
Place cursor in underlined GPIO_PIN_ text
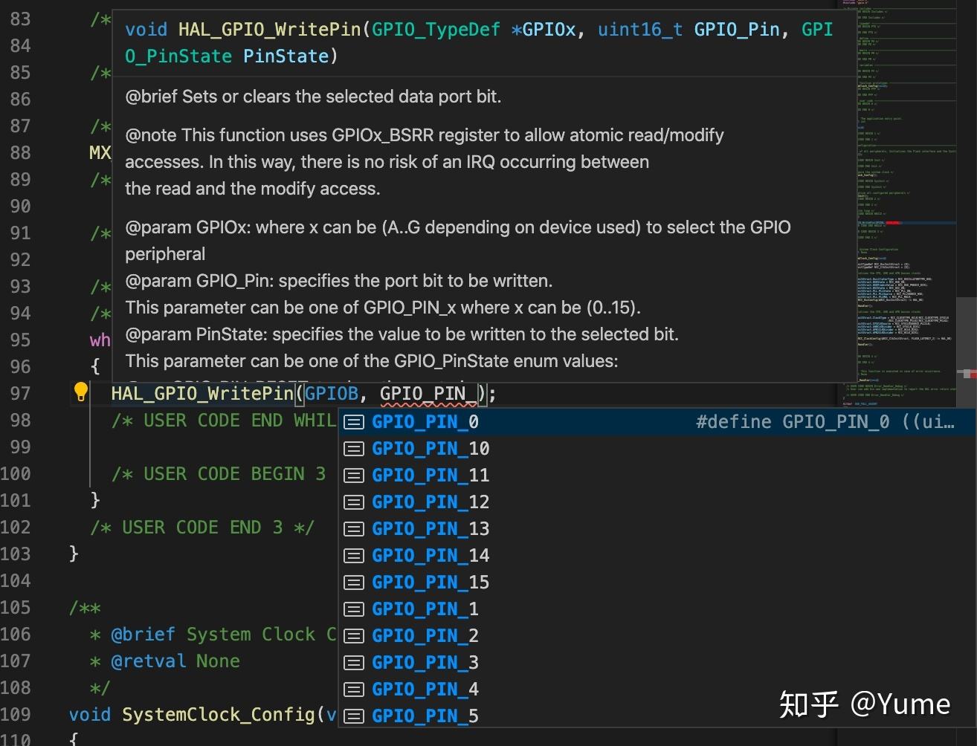pos(428,393)
